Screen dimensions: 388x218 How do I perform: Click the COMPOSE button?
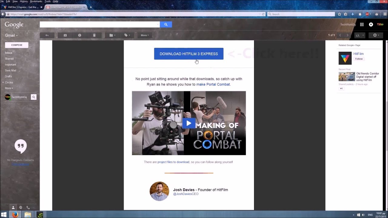click(x=17, y=45)
